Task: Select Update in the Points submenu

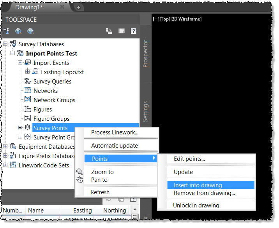Action: click(x=211, y=172)
